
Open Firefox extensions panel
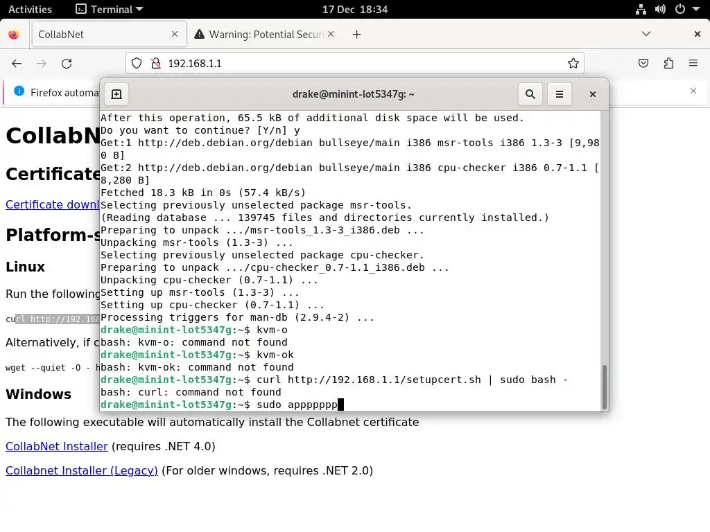coord(668,63)
